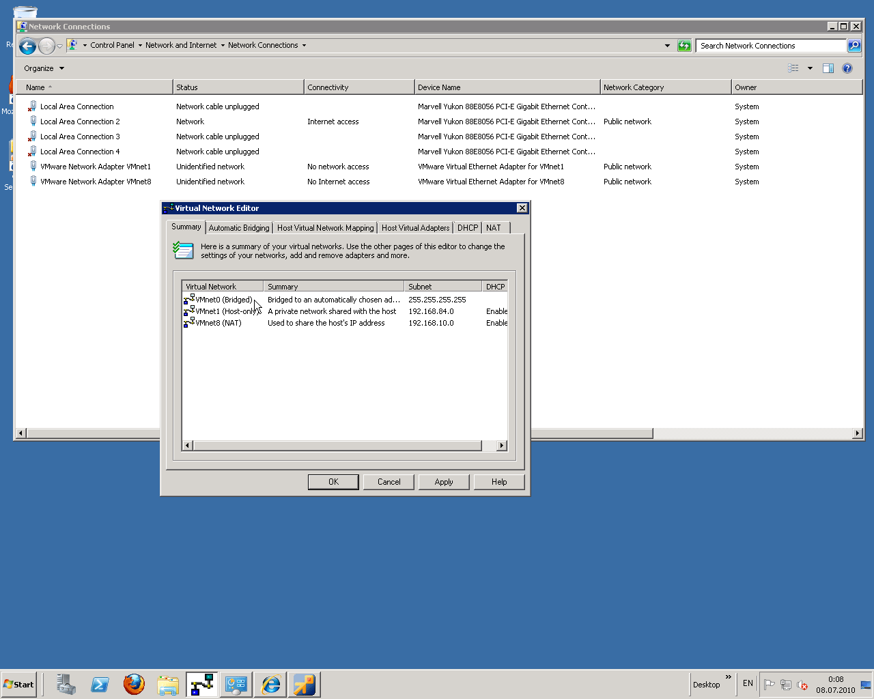The height and width of the screenshot is (699, 874).
Task: Open the view options dropdown arrow
Action: pos(810,68)
